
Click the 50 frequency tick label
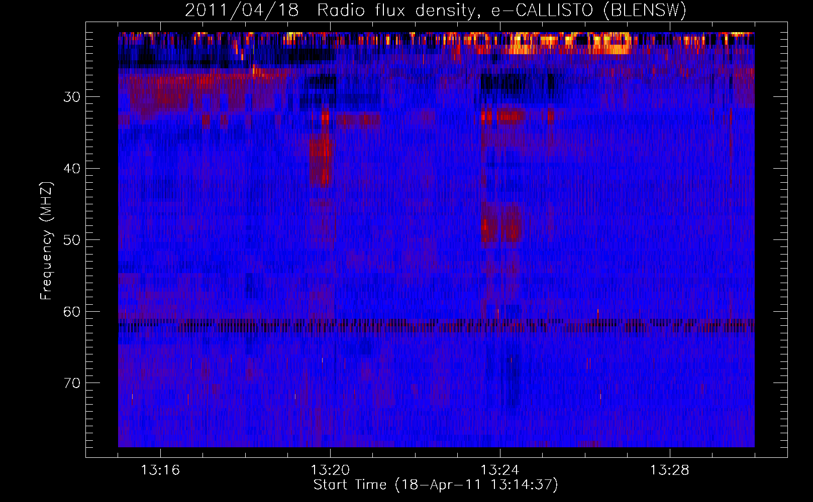[72, 240]
